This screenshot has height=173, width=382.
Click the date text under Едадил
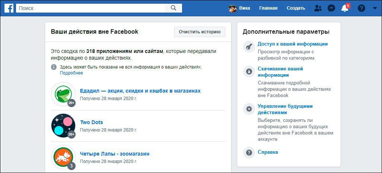click(x=108, y=99)
